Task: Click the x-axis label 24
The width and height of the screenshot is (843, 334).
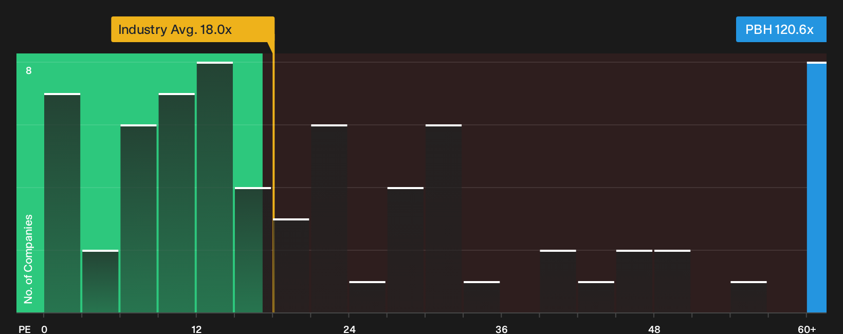Action: 349,329
